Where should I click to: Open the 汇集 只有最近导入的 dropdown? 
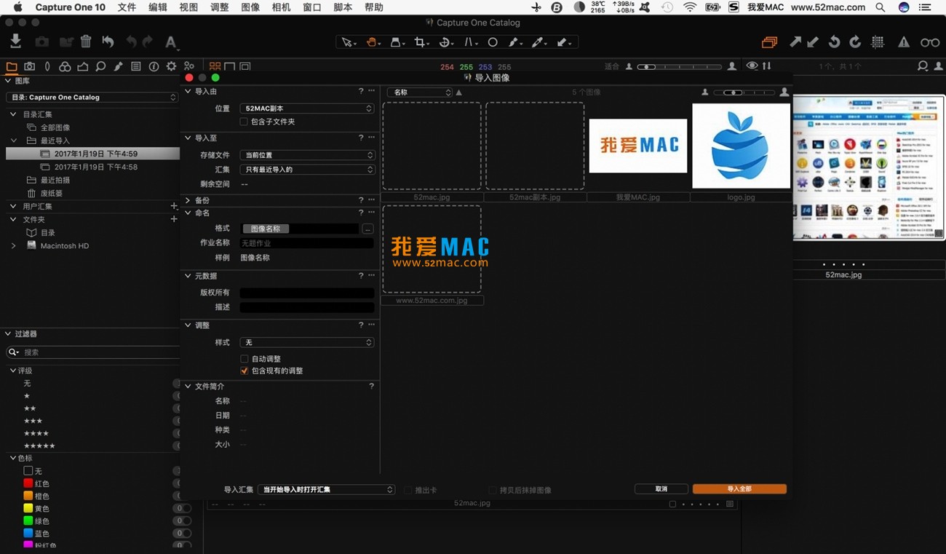pyautogui.click(x=307, y=170)
